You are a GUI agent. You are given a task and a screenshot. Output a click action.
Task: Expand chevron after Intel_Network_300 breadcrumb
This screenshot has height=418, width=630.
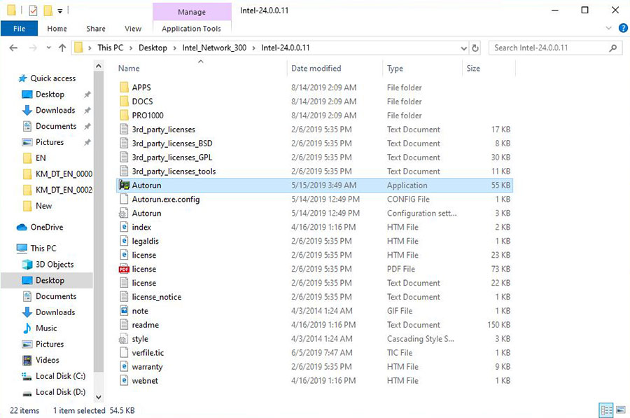[x=253, y=48]
